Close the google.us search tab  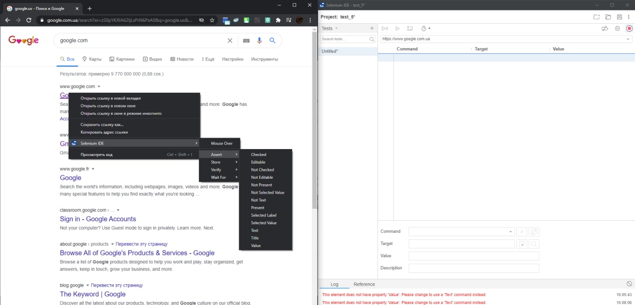(77, 8)
